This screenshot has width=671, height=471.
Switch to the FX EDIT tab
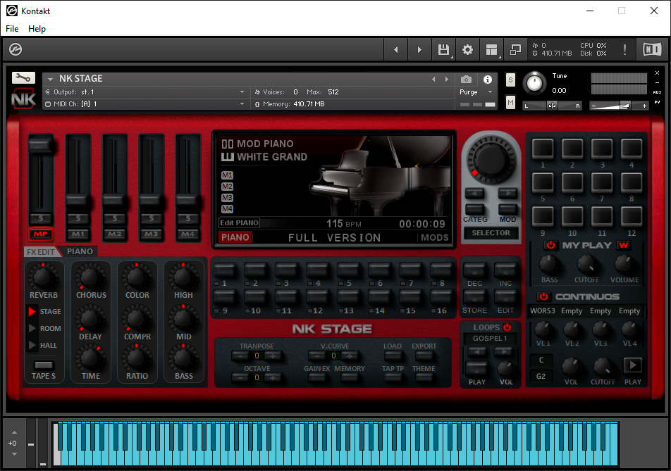[41, 252]
